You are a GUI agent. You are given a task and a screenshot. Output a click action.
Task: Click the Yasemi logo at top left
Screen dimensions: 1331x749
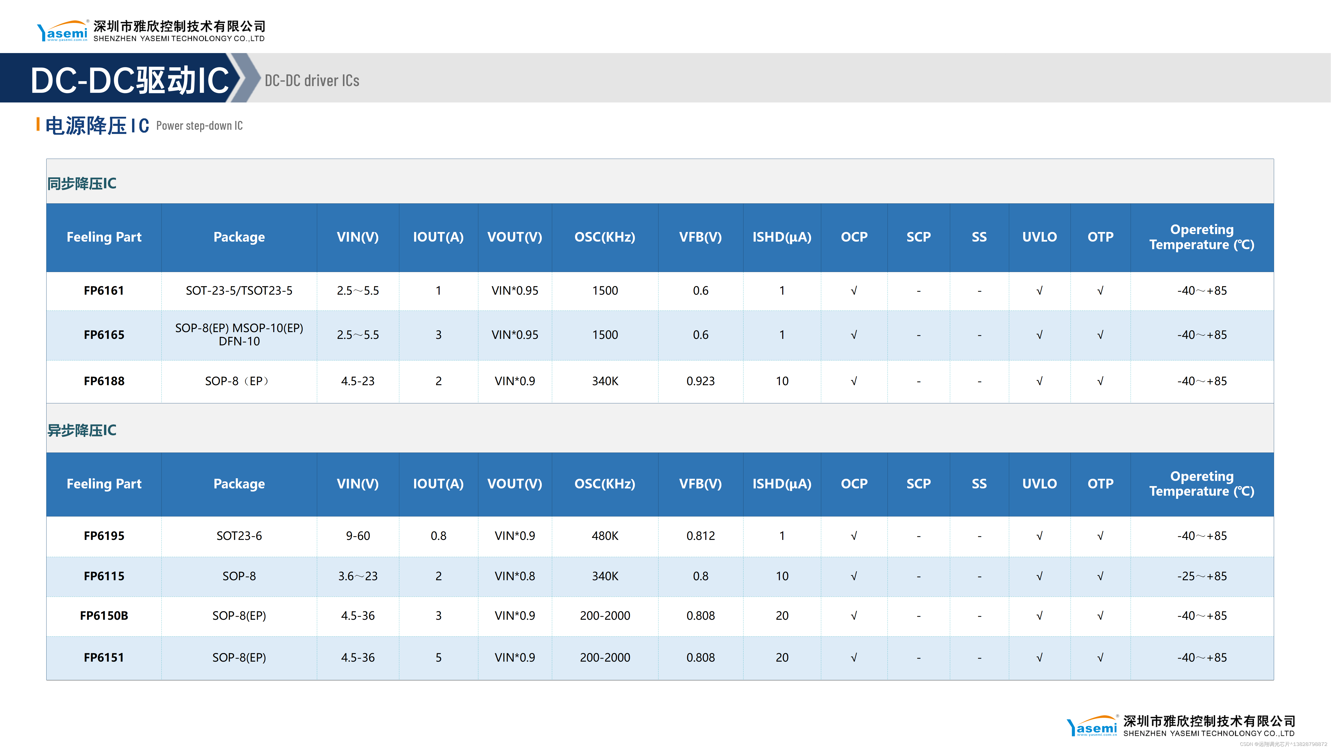tap(62, 31)
